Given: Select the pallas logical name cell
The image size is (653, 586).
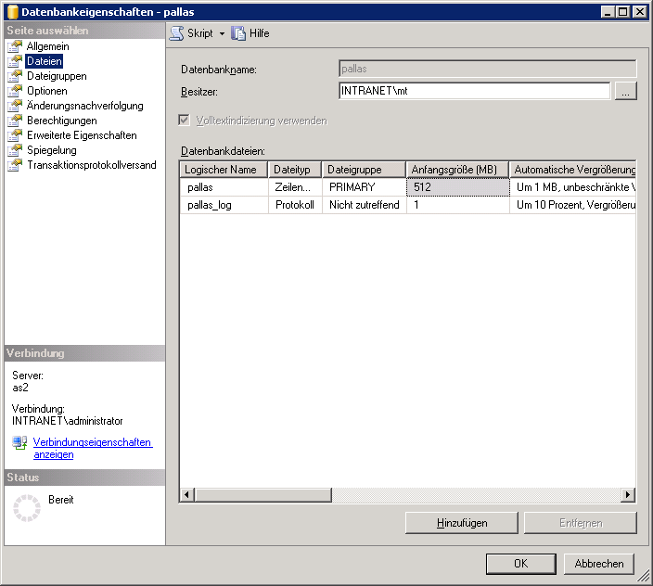Looking at the screenshot, I should coord(224,187).
